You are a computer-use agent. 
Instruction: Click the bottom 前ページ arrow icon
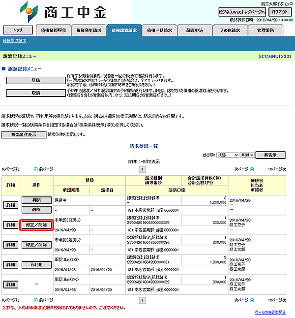[35, 300]
